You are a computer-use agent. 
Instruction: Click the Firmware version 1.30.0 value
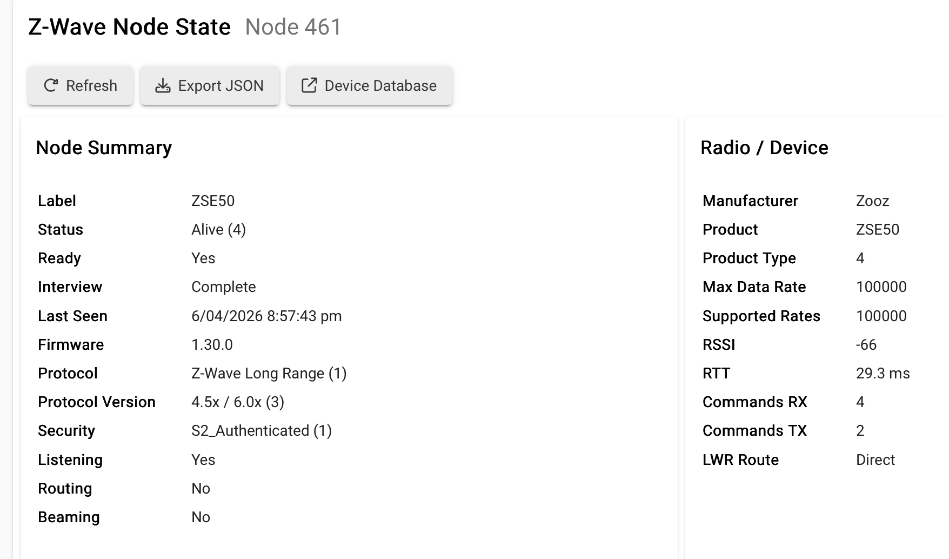212,345
